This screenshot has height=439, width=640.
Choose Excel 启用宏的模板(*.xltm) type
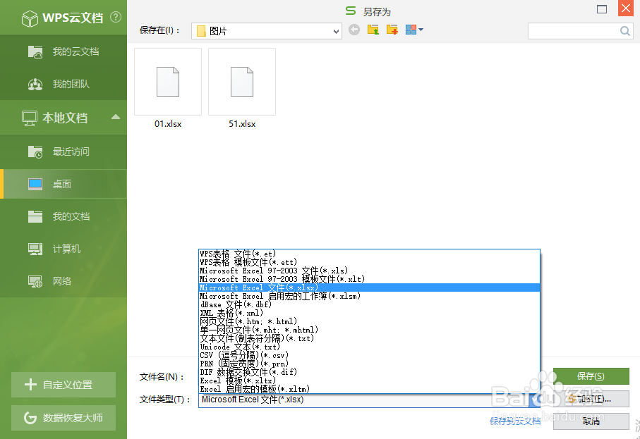coord(369,389)
